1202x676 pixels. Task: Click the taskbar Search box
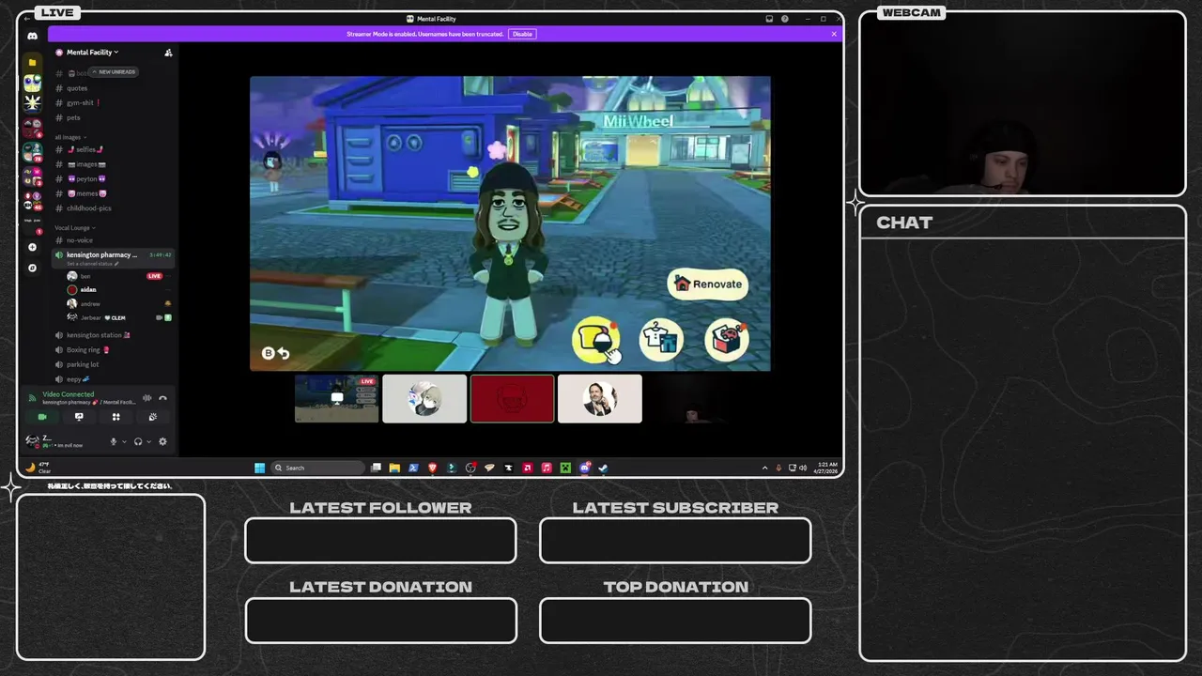(x=317, y=468)
